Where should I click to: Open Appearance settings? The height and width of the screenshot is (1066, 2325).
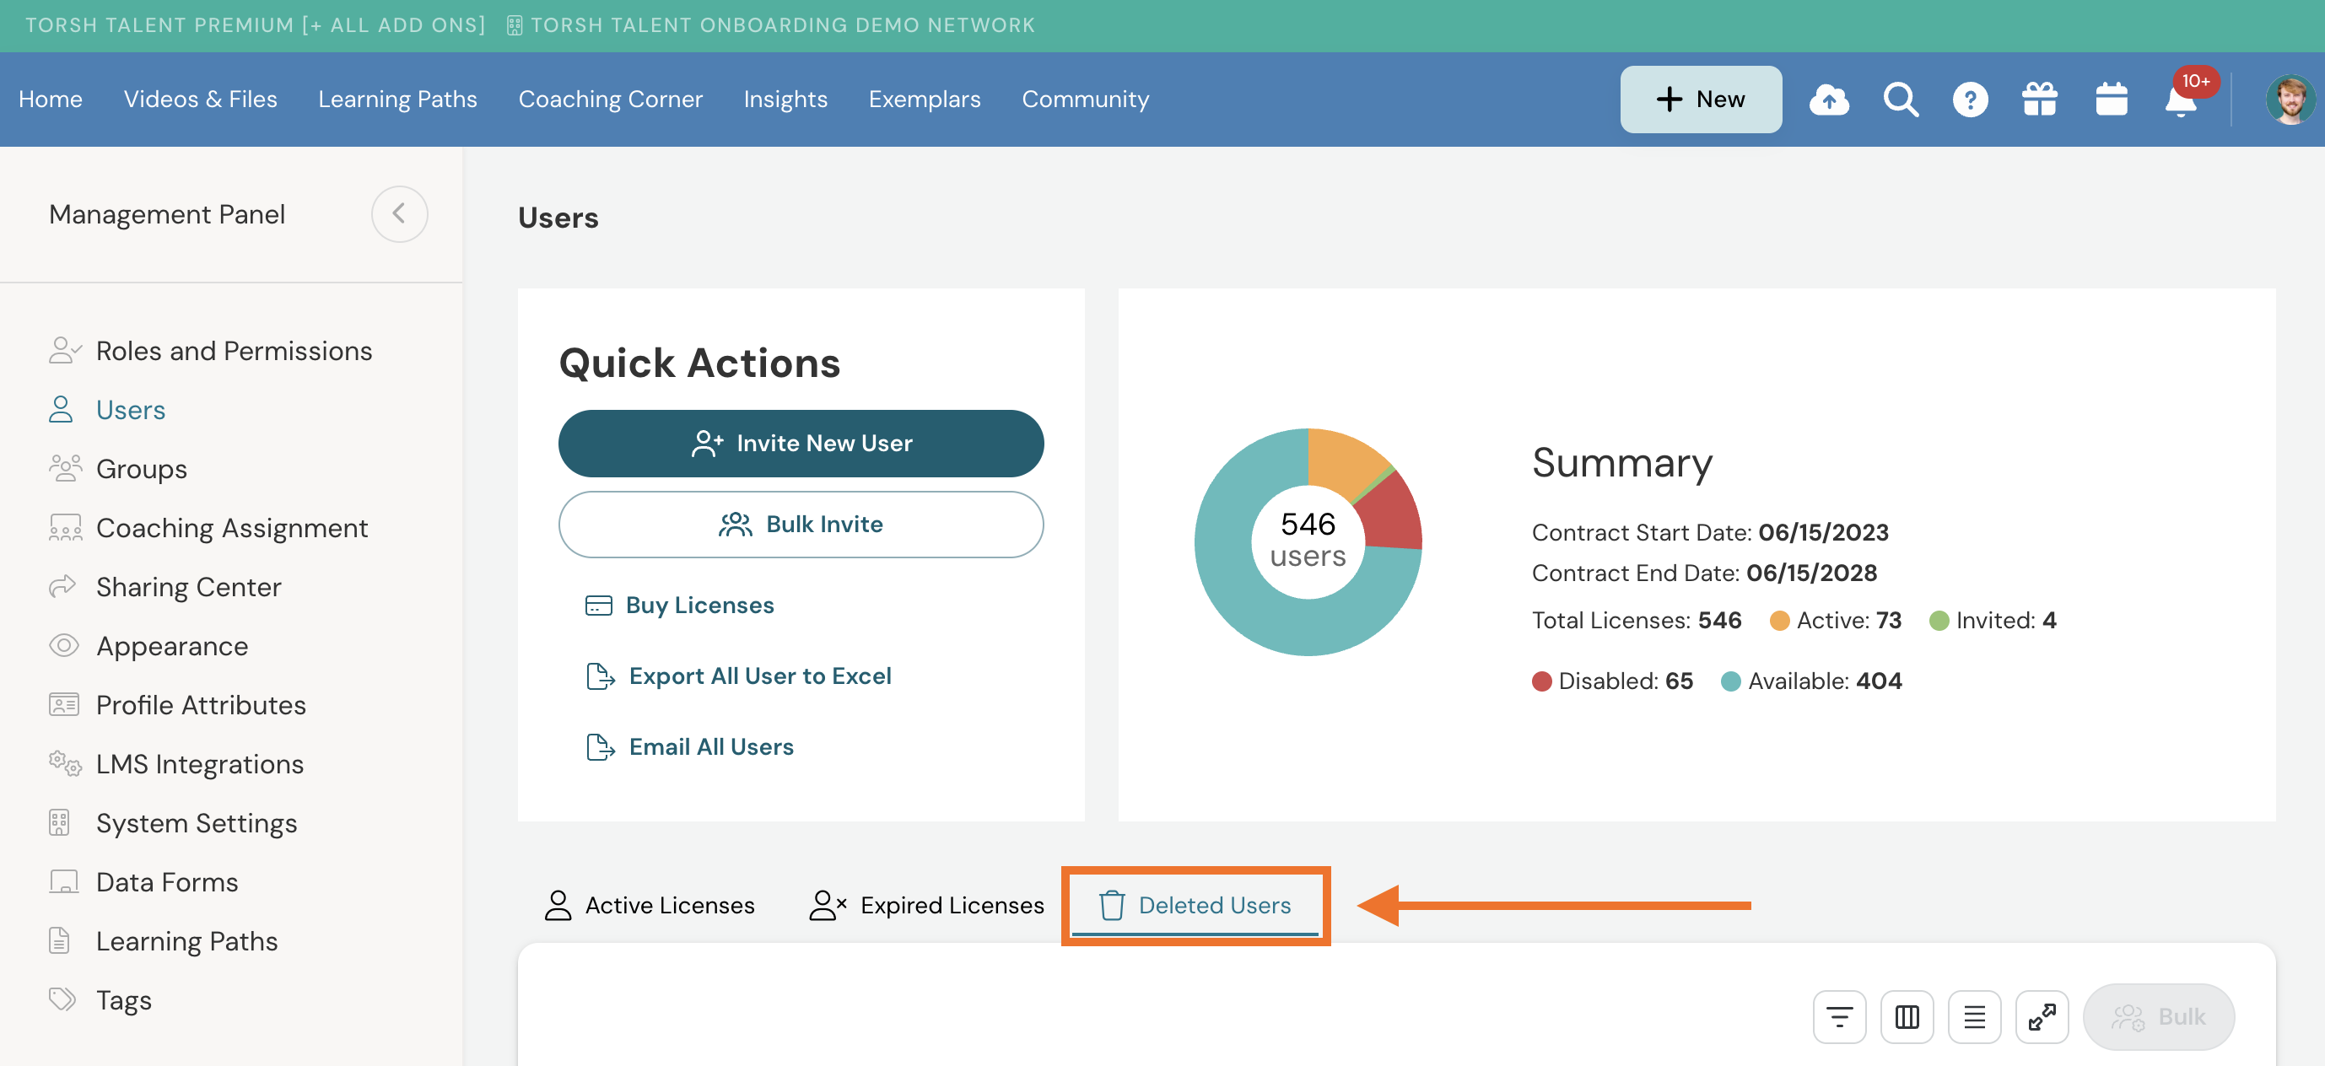coord(171,645)
